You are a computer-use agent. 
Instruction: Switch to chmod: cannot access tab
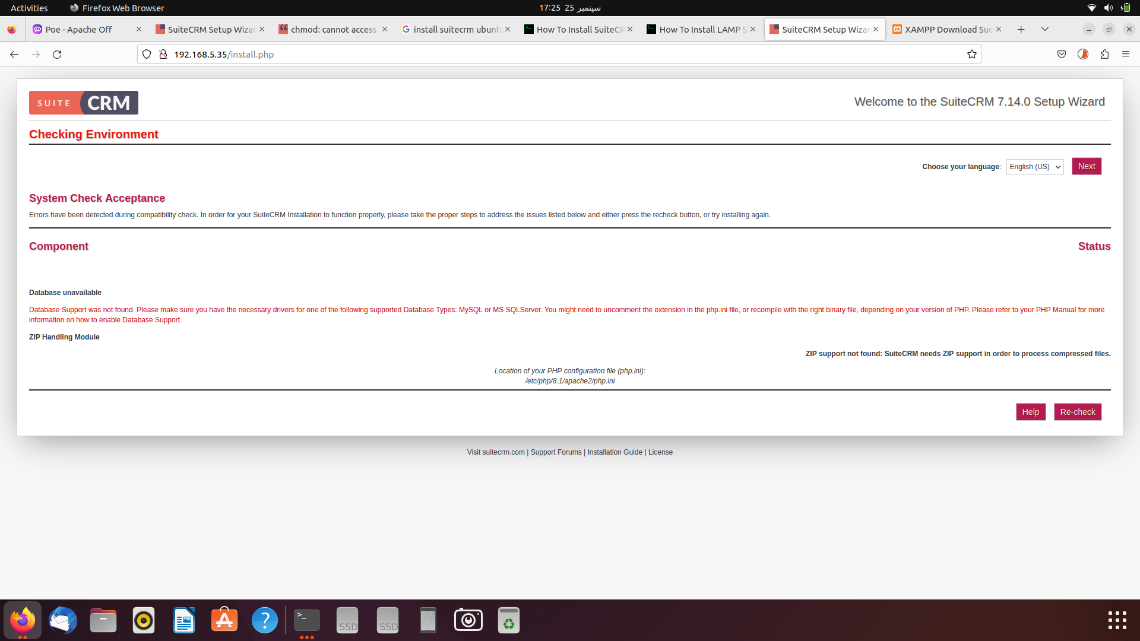[x=333, y=29]
